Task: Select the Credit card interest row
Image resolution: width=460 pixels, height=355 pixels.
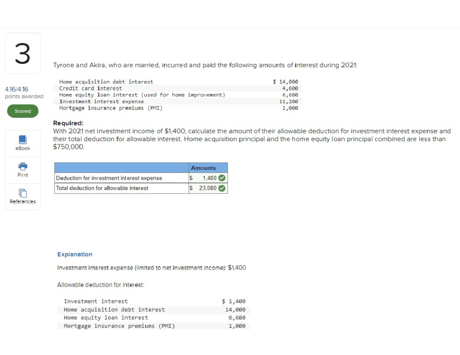Action: pos(90,88)
